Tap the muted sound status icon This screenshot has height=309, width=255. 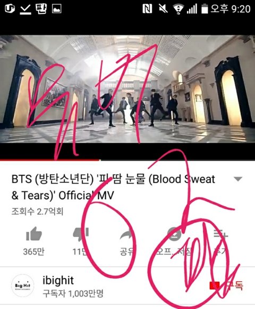[163, 9]
